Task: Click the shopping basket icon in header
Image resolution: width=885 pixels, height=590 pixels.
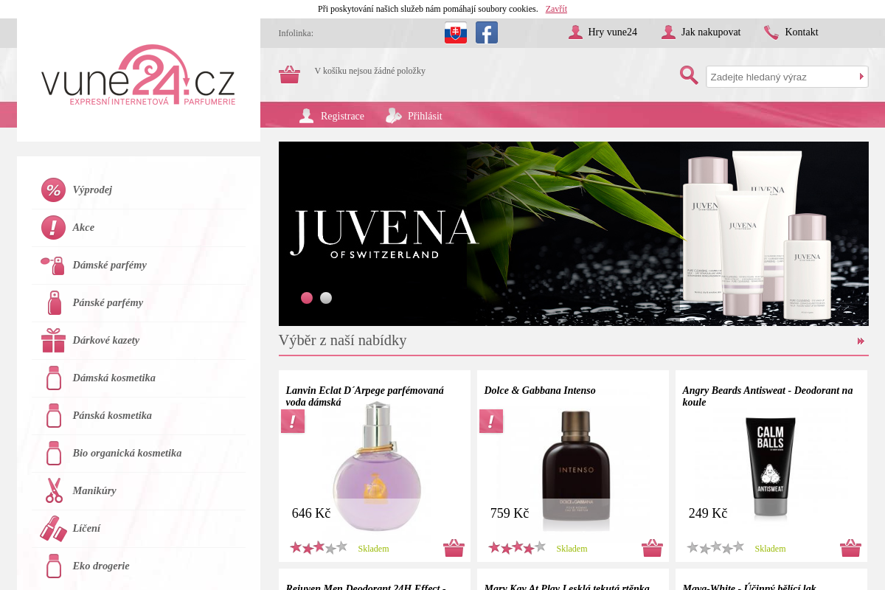Action: [x=289, y=74]
